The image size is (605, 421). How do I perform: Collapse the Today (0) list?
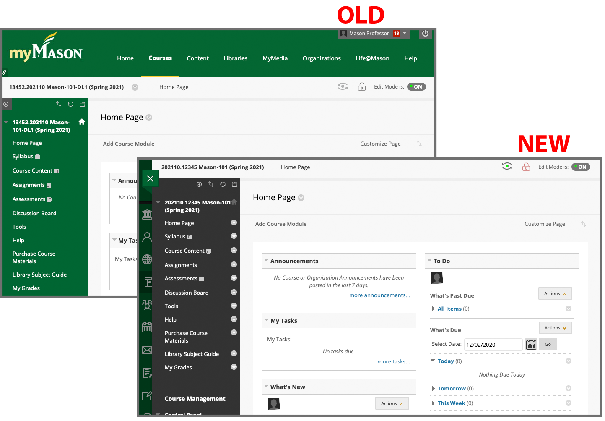tap(433, 361)
